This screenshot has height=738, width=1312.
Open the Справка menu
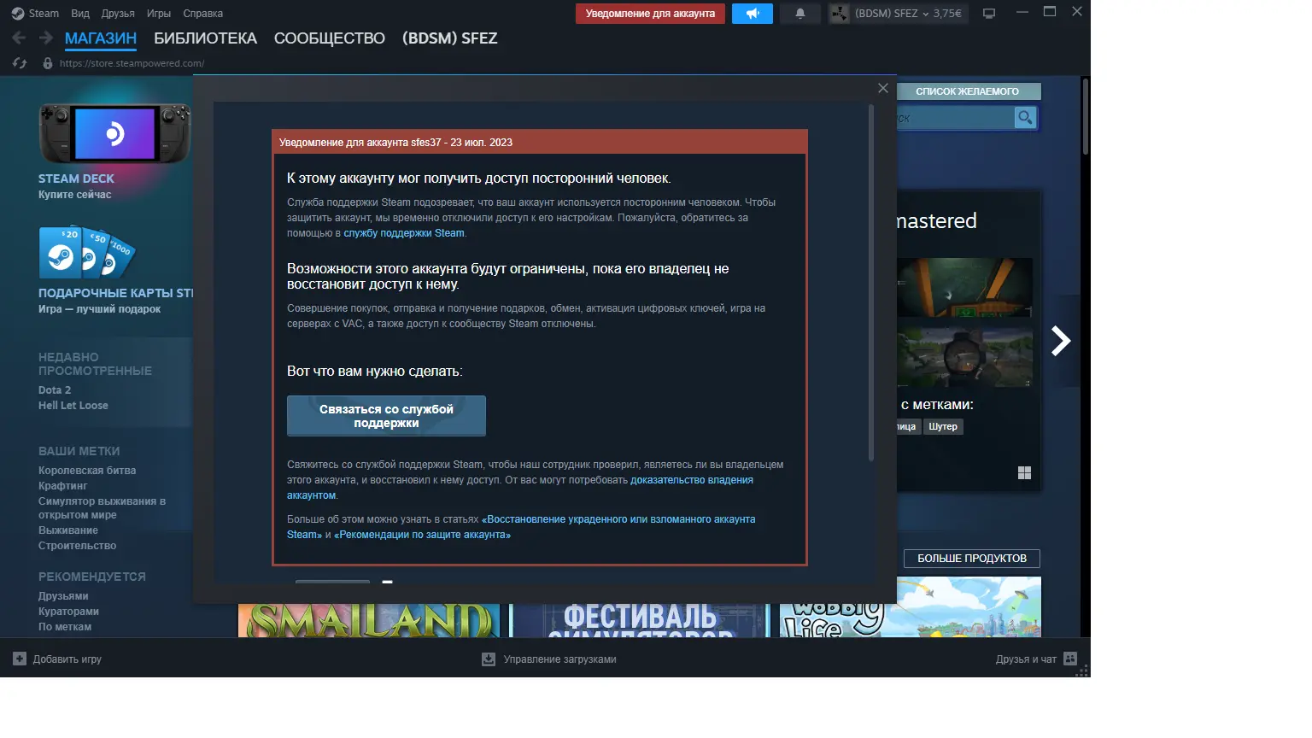tap(202, 14)
